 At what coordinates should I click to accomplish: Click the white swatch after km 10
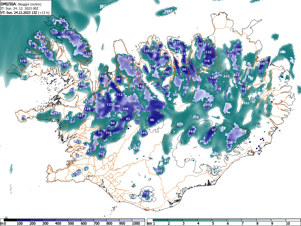tap(293, 220)
